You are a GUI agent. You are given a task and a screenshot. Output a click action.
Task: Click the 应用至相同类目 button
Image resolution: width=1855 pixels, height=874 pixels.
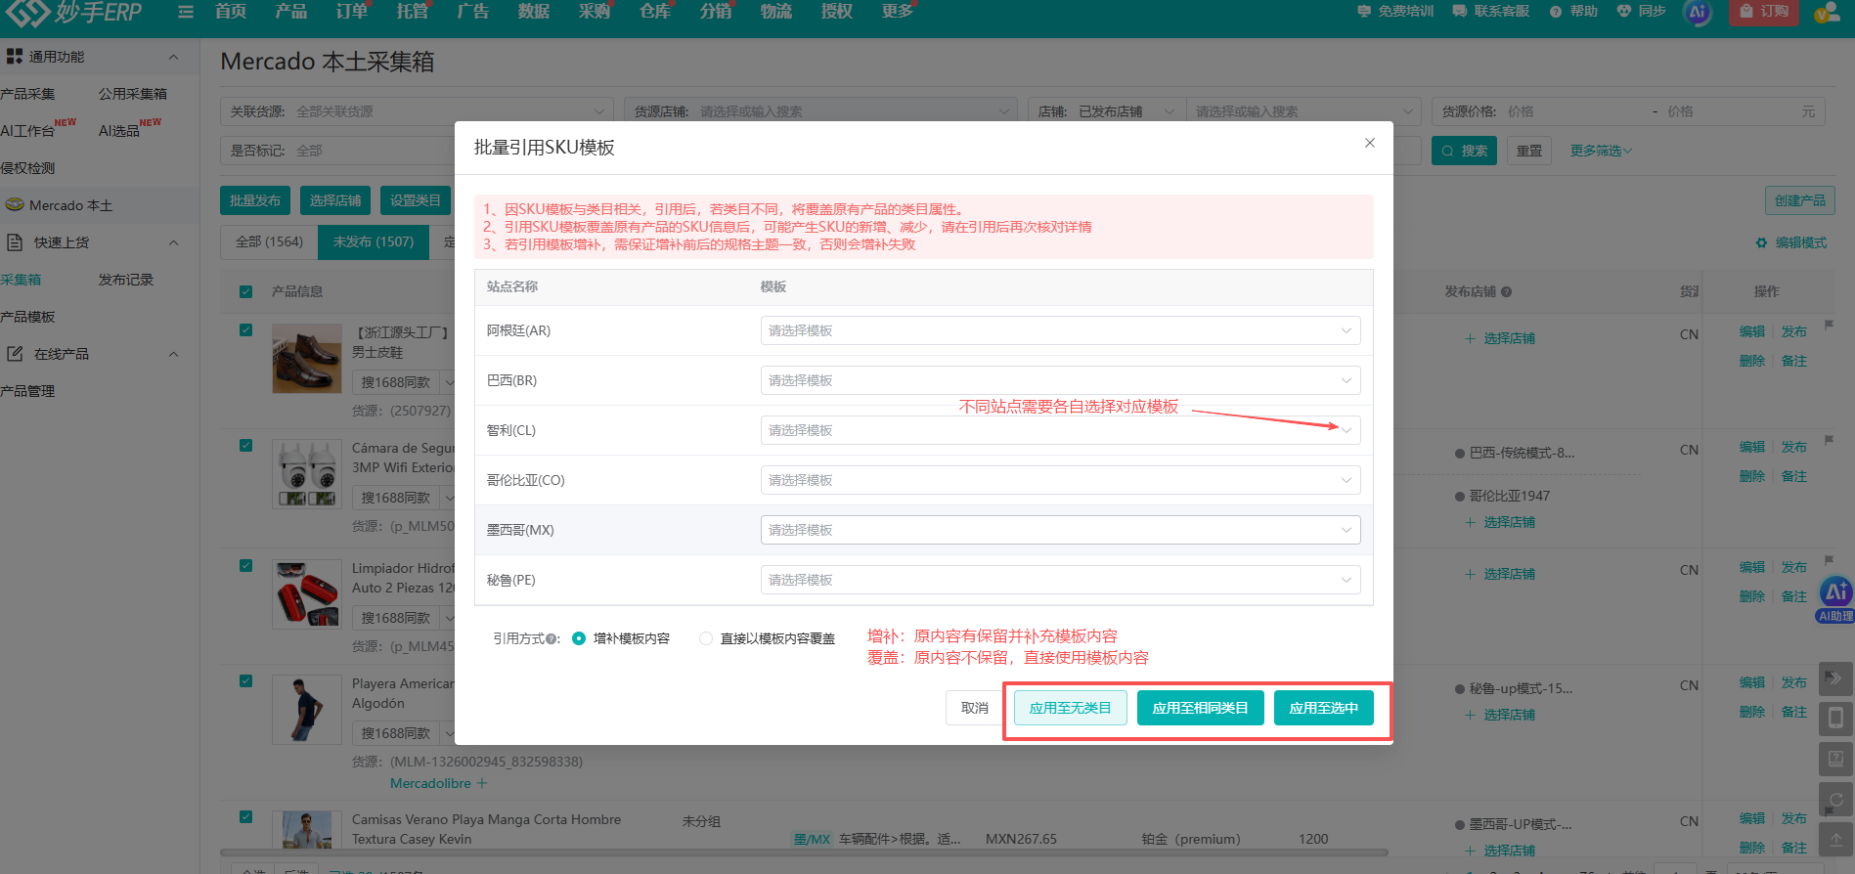(x=1200, y=708)
